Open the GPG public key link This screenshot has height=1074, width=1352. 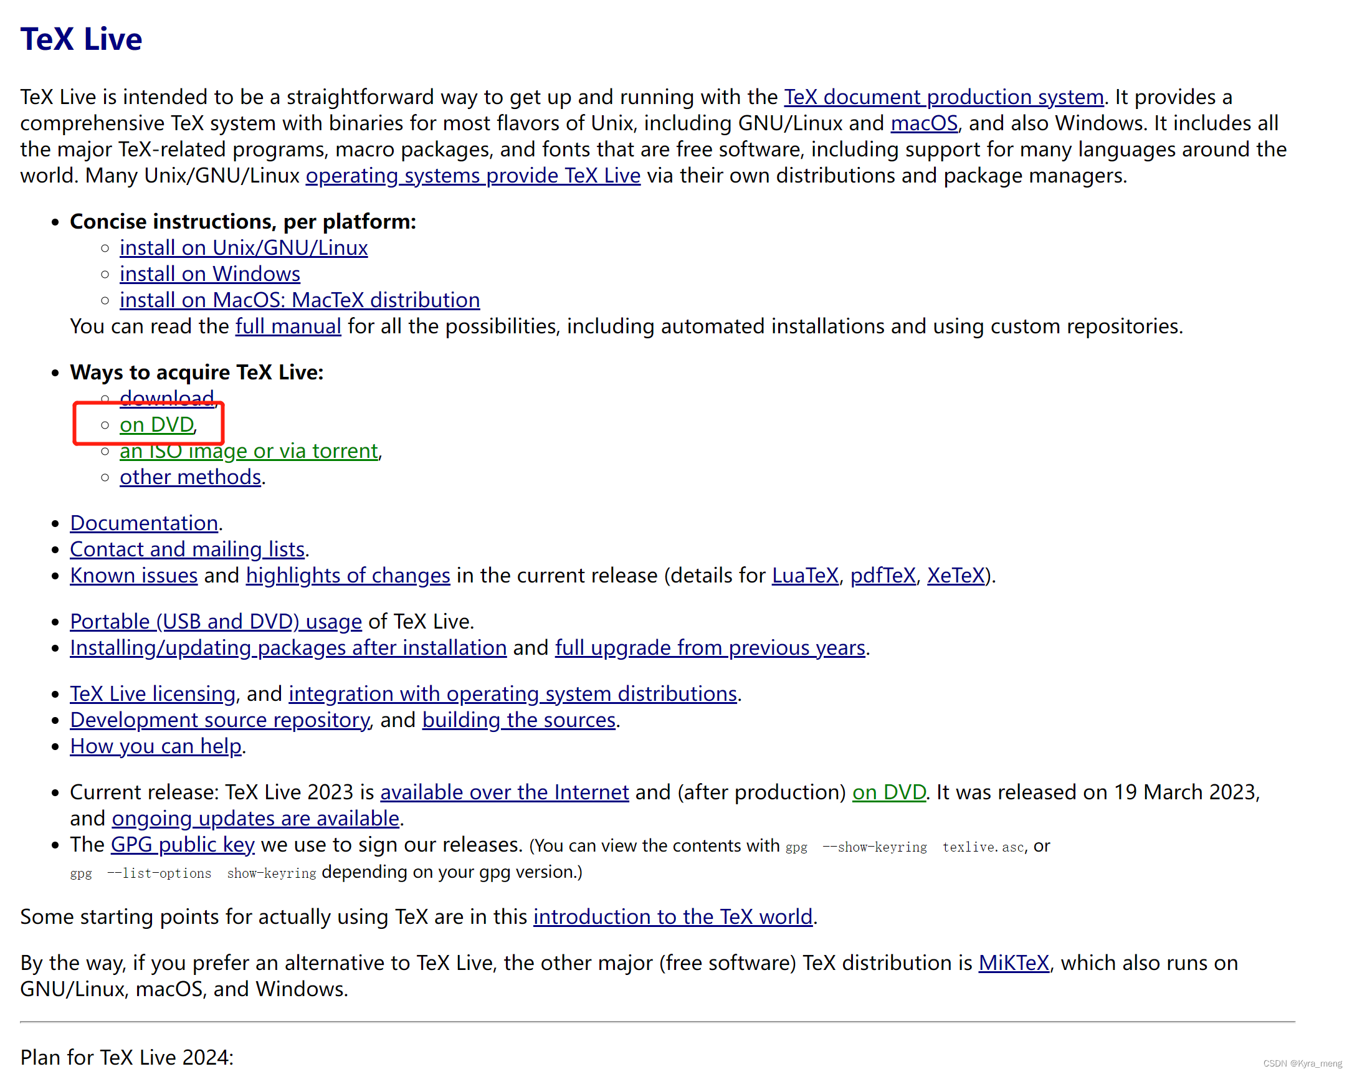pyautogui.click(x=183, y=845)
